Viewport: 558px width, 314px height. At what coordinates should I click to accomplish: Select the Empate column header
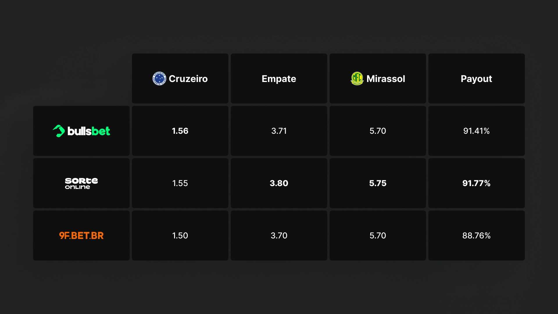[x=279, y=78]
